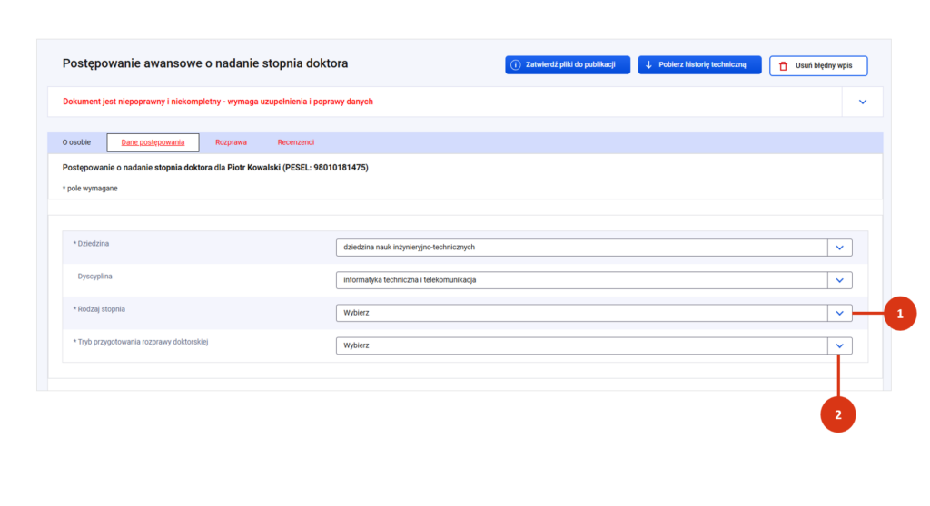Click the dziedzina nauk inżynieryjno-technicznych field
Viewport: 930px width, 506px height.
581,248
